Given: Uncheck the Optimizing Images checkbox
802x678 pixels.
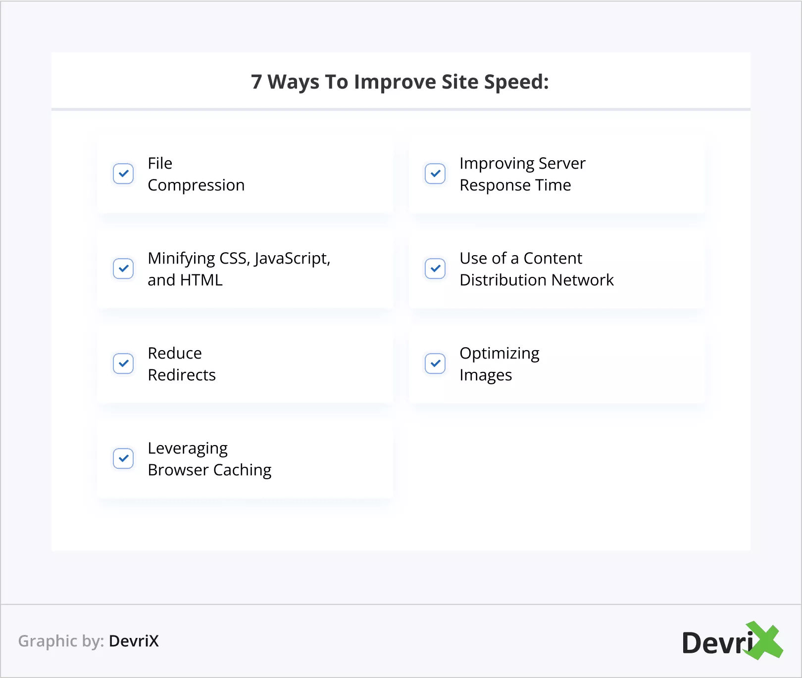Looking at the screenshot, I should pos(435,363).
